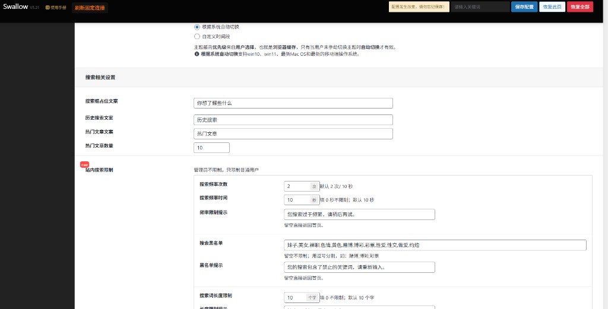Click the Swallow logo in header
The width and height of the screenshot is (608, 309).
coord(15,7)
